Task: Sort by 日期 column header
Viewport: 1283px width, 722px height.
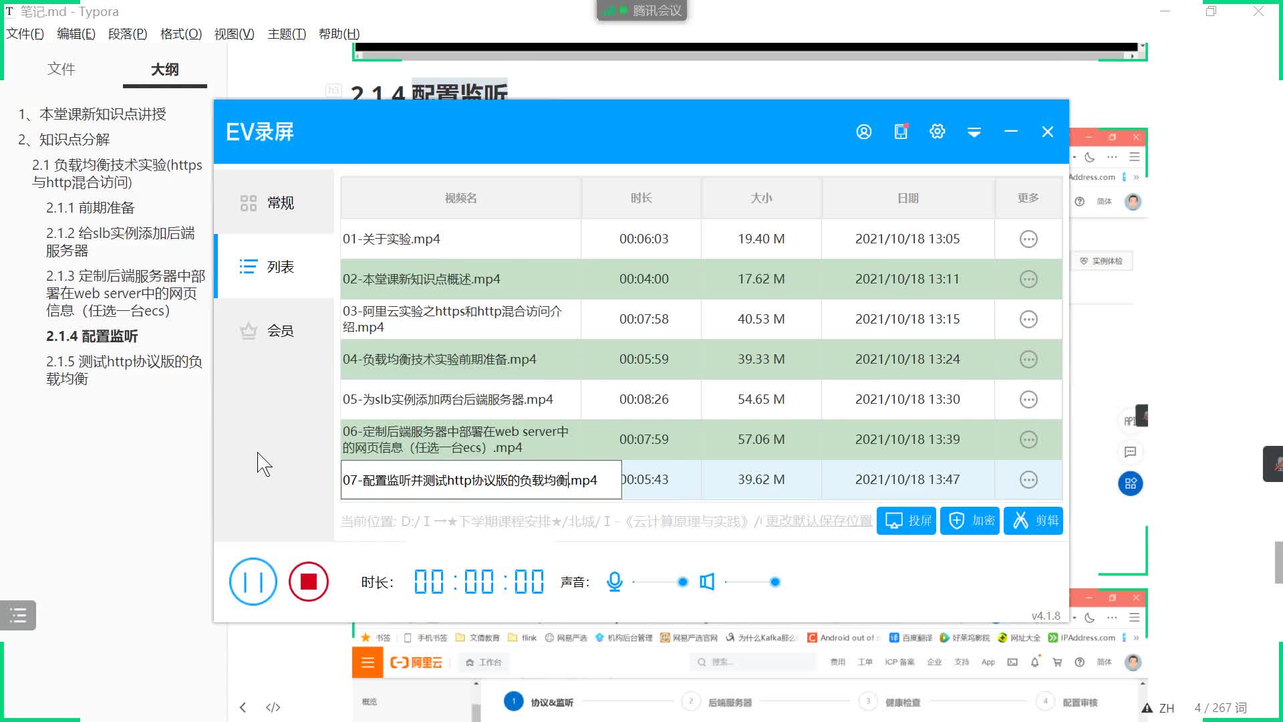Action: pyautogui.click(x=908, y=198)
